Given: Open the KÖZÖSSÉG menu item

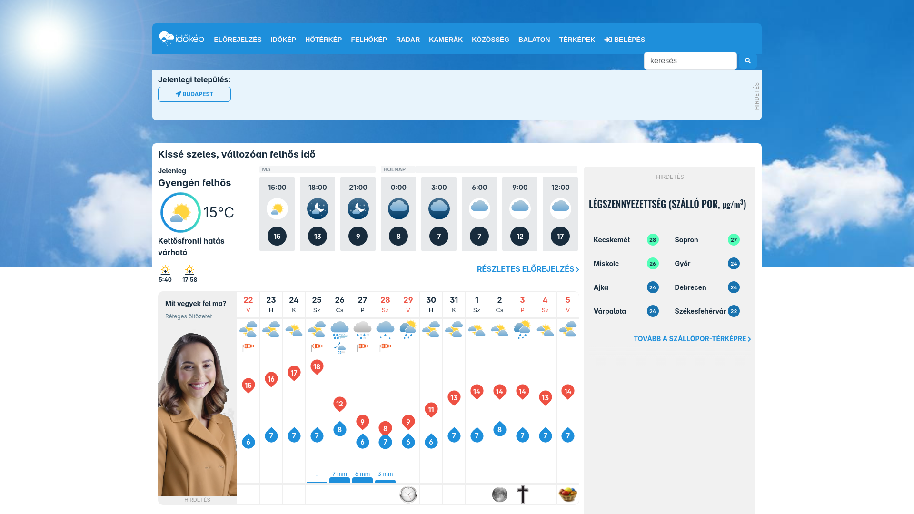Looking at the screenshot, I should [490, 40].
